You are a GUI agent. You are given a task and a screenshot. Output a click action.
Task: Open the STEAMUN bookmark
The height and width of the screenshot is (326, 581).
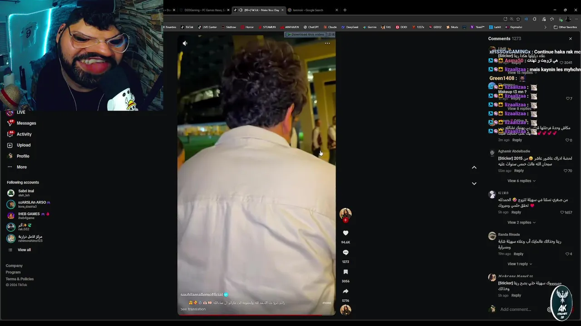267,27
